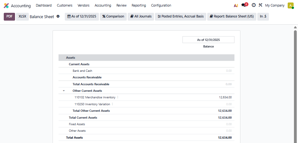
Task: Click the Odoo Accounting app logo icon
Action: 6,6
